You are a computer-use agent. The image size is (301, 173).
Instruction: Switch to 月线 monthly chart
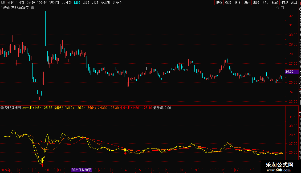coord(95,2)
